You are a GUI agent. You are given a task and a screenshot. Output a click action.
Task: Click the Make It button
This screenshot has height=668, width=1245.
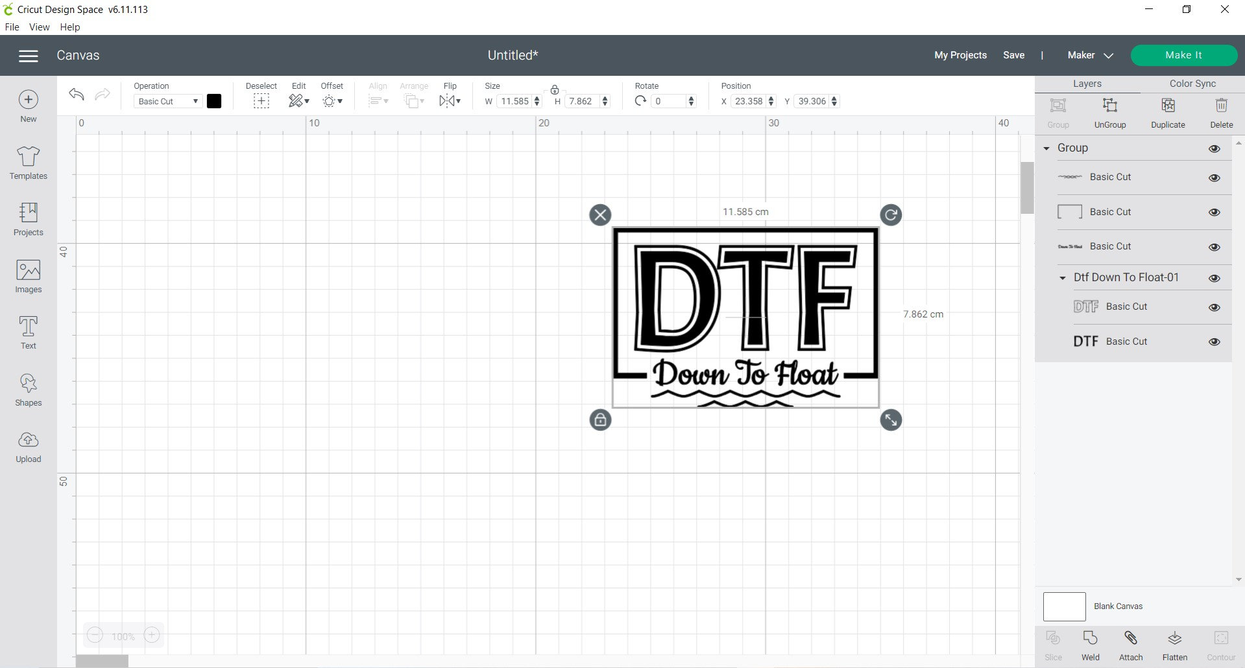click(1183, 55)
